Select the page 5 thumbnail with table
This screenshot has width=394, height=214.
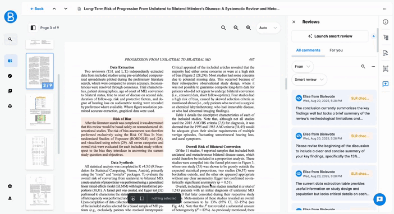(40, 152)
